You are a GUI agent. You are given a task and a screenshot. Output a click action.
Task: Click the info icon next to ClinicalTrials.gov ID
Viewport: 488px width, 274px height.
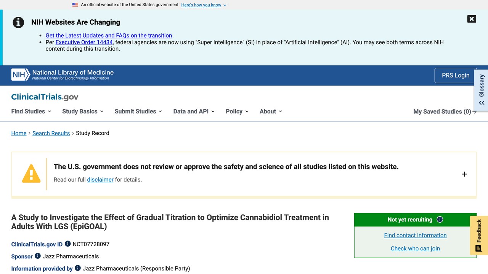click(67, 244)
